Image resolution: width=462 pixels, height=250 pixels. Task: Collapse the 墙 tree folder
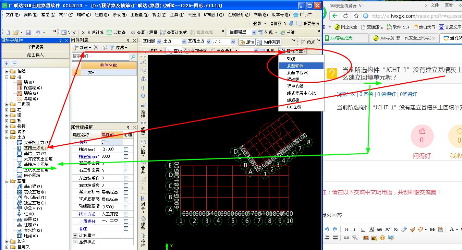coord(7,77)
